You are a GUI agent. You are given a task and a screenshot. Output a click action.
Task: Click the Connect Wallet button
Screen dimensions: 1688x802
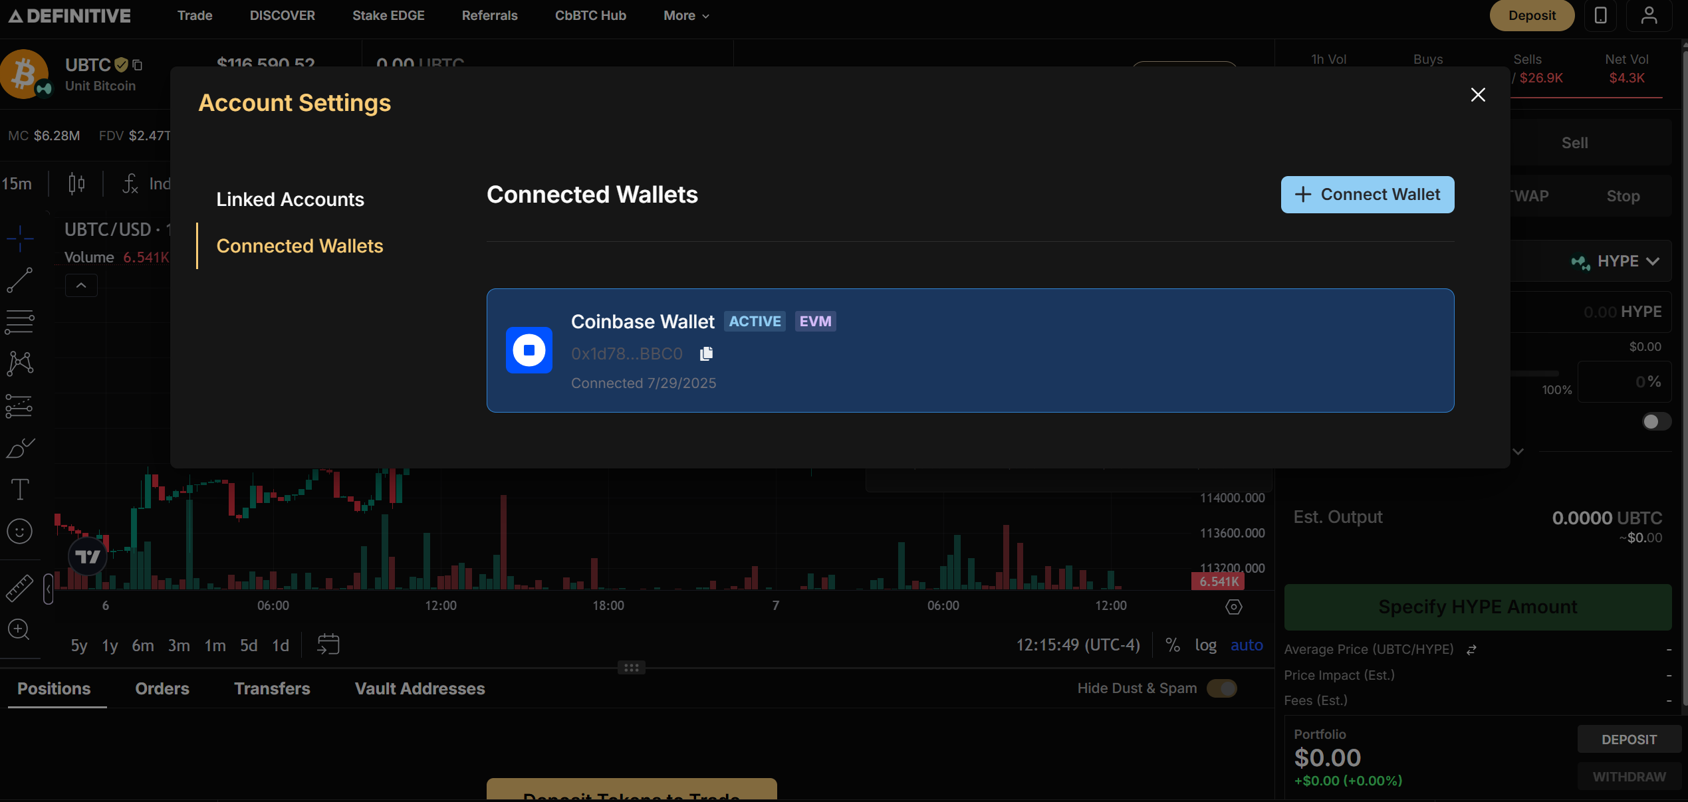pyautogui.click(x=1368, y=195)
